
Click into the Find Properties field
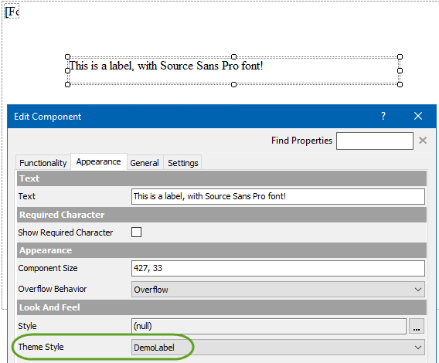click(x=375, y=141)
